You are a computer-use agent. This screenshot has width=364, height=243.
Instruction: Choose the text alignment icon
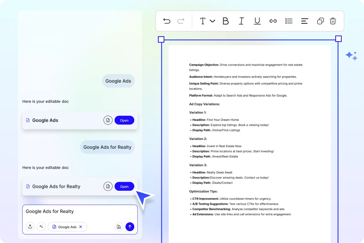point(305,21)
